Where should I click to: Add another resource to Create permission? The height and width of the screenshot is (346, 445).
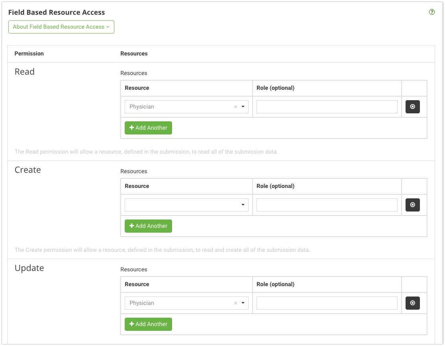pos(148,226)
